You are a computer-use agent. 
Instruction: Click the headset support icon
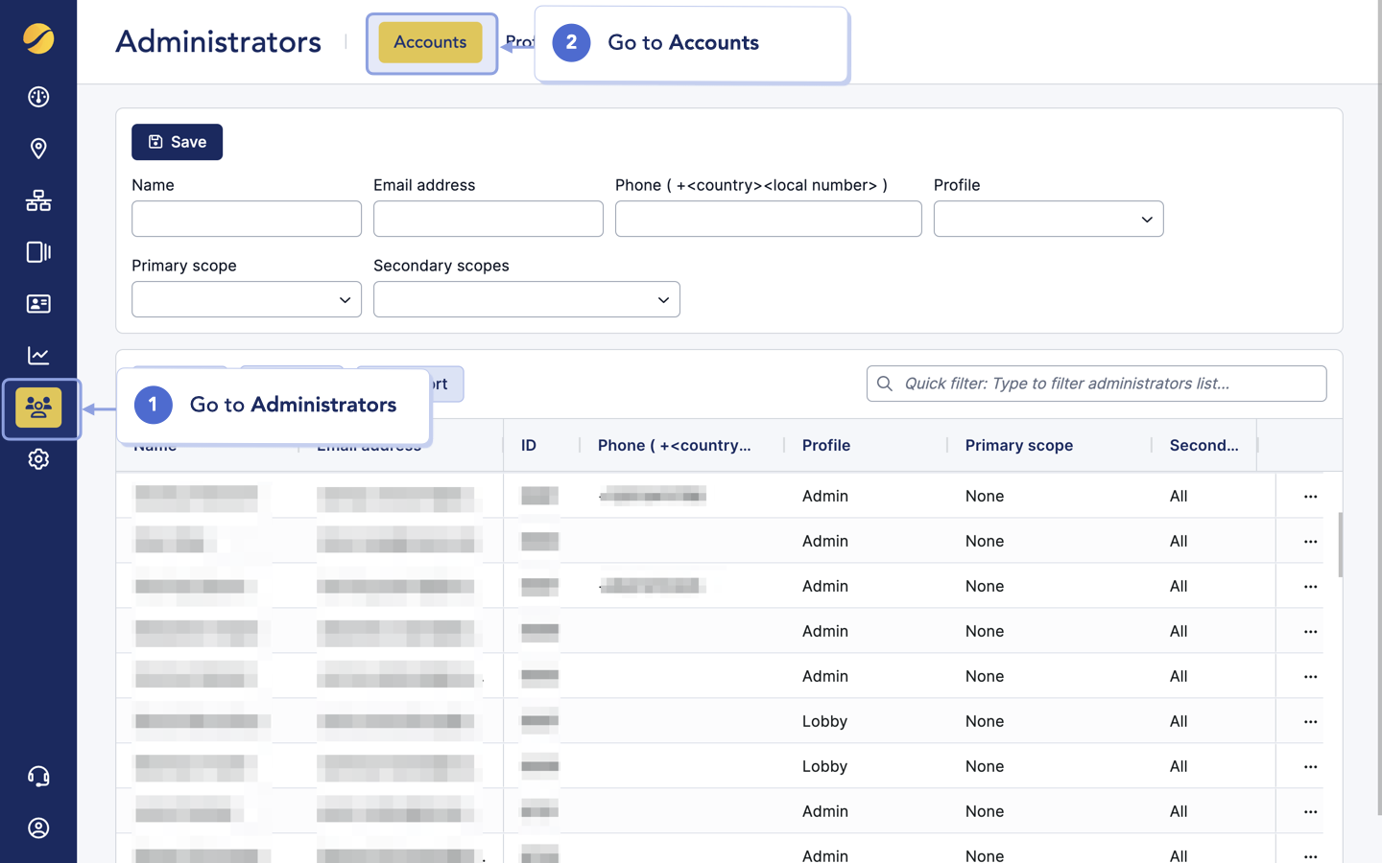(38, 776)
